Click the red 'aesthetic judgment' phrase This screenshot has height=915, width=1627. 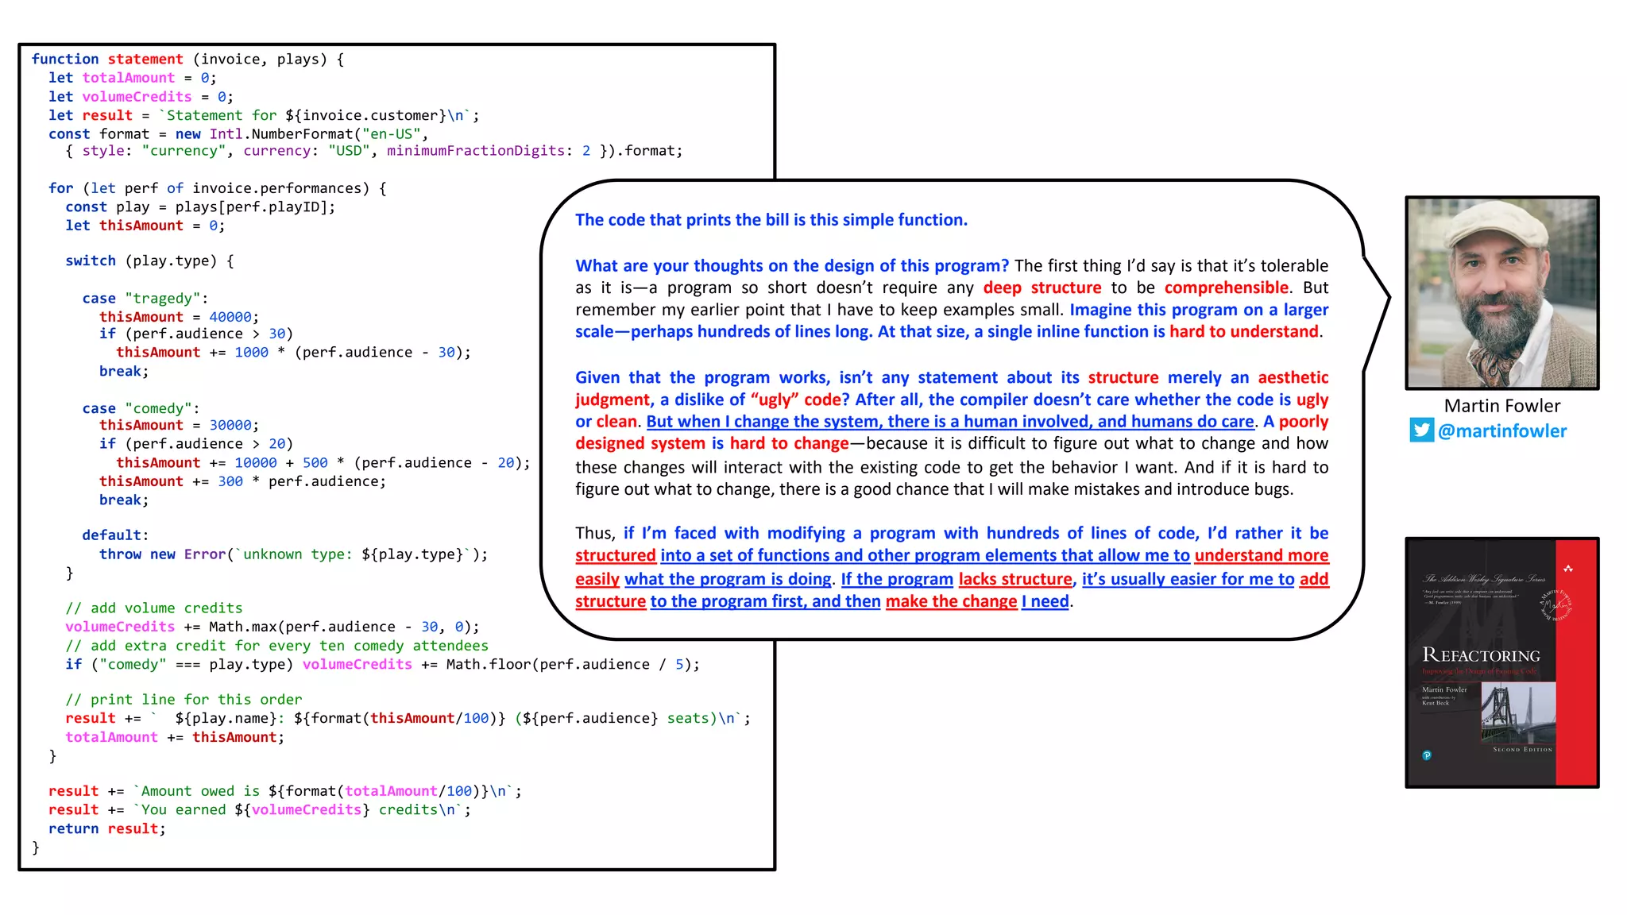952,388
